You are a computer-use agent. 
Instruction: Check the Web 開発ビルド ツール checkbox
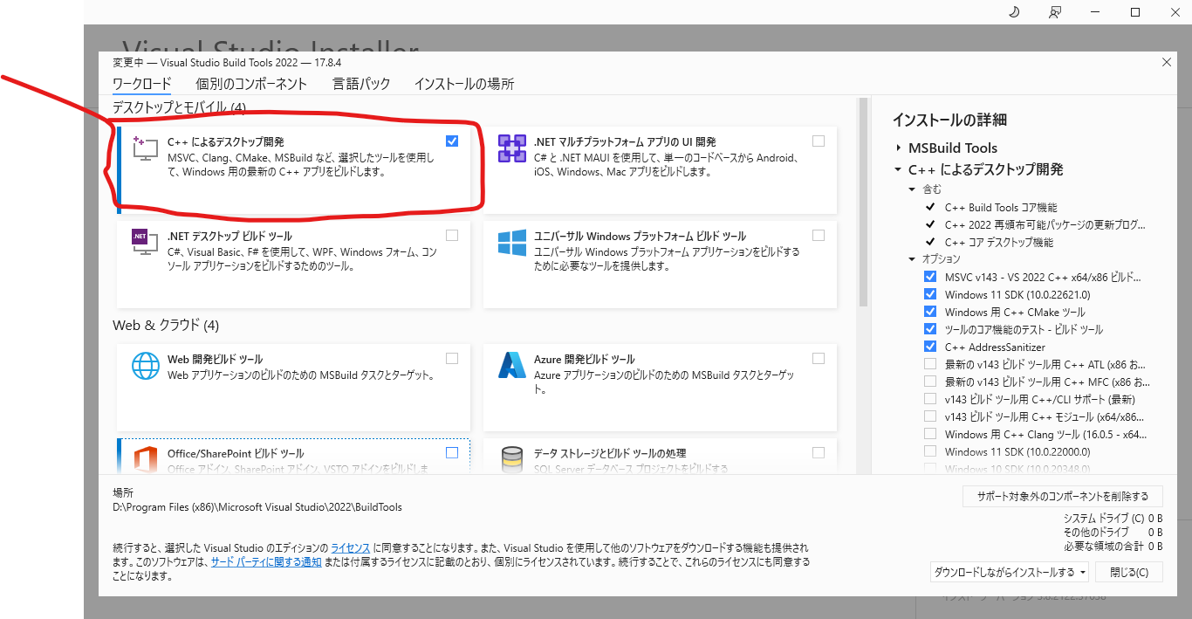(451, 358)
